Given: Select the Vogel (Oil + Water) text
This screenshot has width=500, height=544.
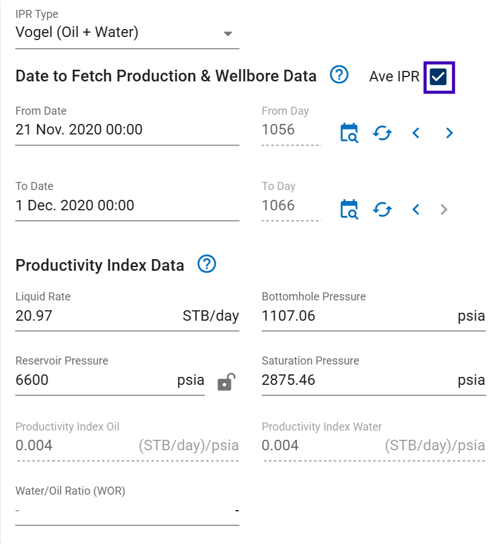Looking at the screenshot, I should (77, 33).
